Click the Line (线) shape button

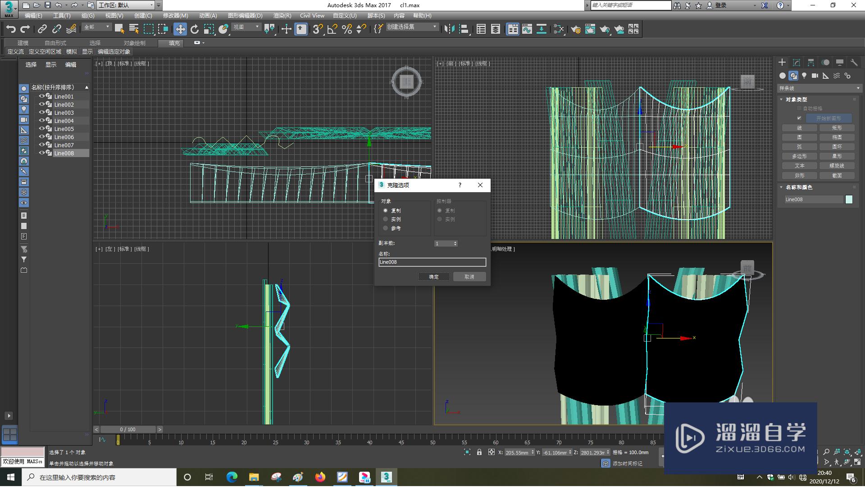(x=800, y=128)
